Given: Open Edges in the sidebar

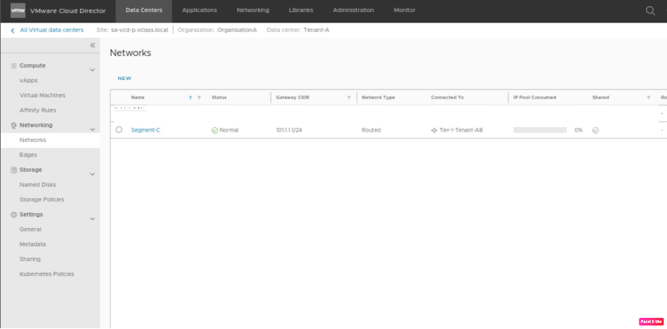Looking at the screenshot, I should pos(28,155).
